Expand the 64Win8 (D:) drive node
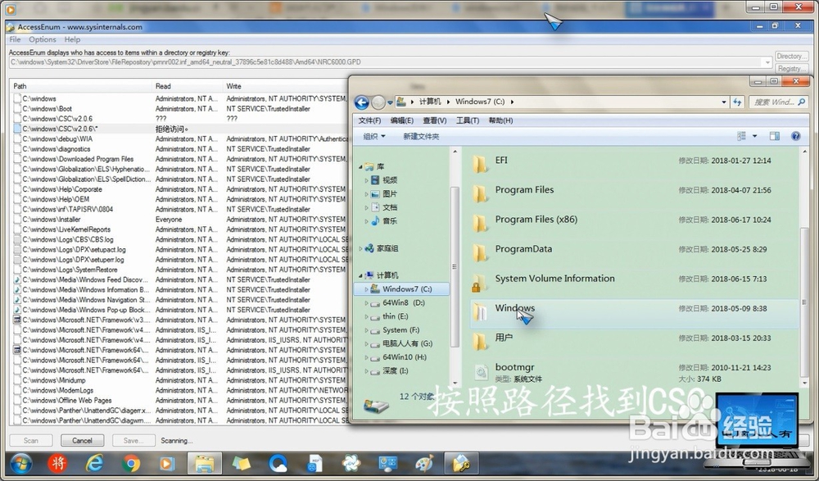This screenshot has height=481, width=819. pos(366,302)
